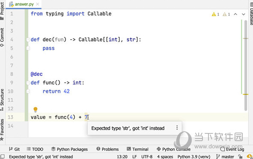Click the 'return 42' statement
This screenshot has height=159, width=253.
click(56, 91)
